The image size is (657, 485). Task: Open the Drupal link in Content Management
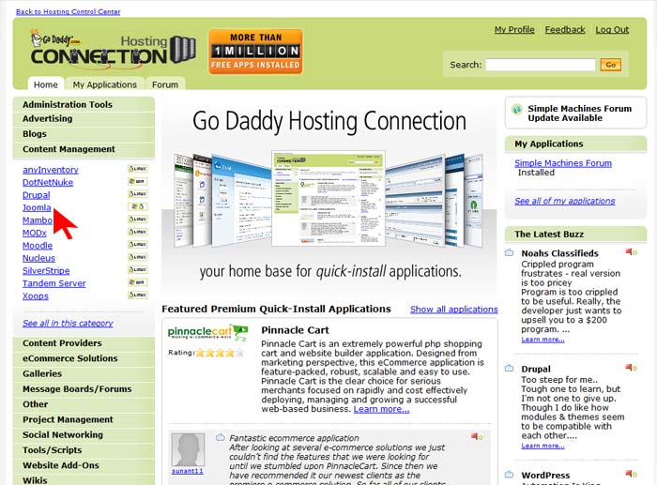36,195
